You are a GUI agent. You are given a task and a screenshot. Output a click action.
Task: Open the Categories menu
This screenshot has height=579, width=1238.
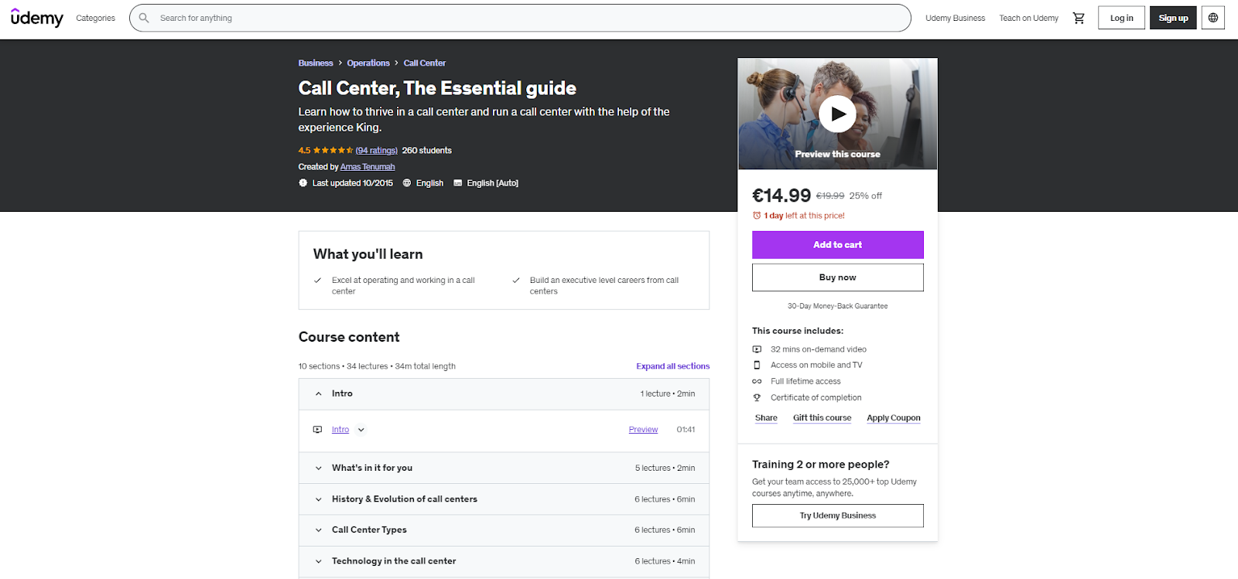coord(95,18)
